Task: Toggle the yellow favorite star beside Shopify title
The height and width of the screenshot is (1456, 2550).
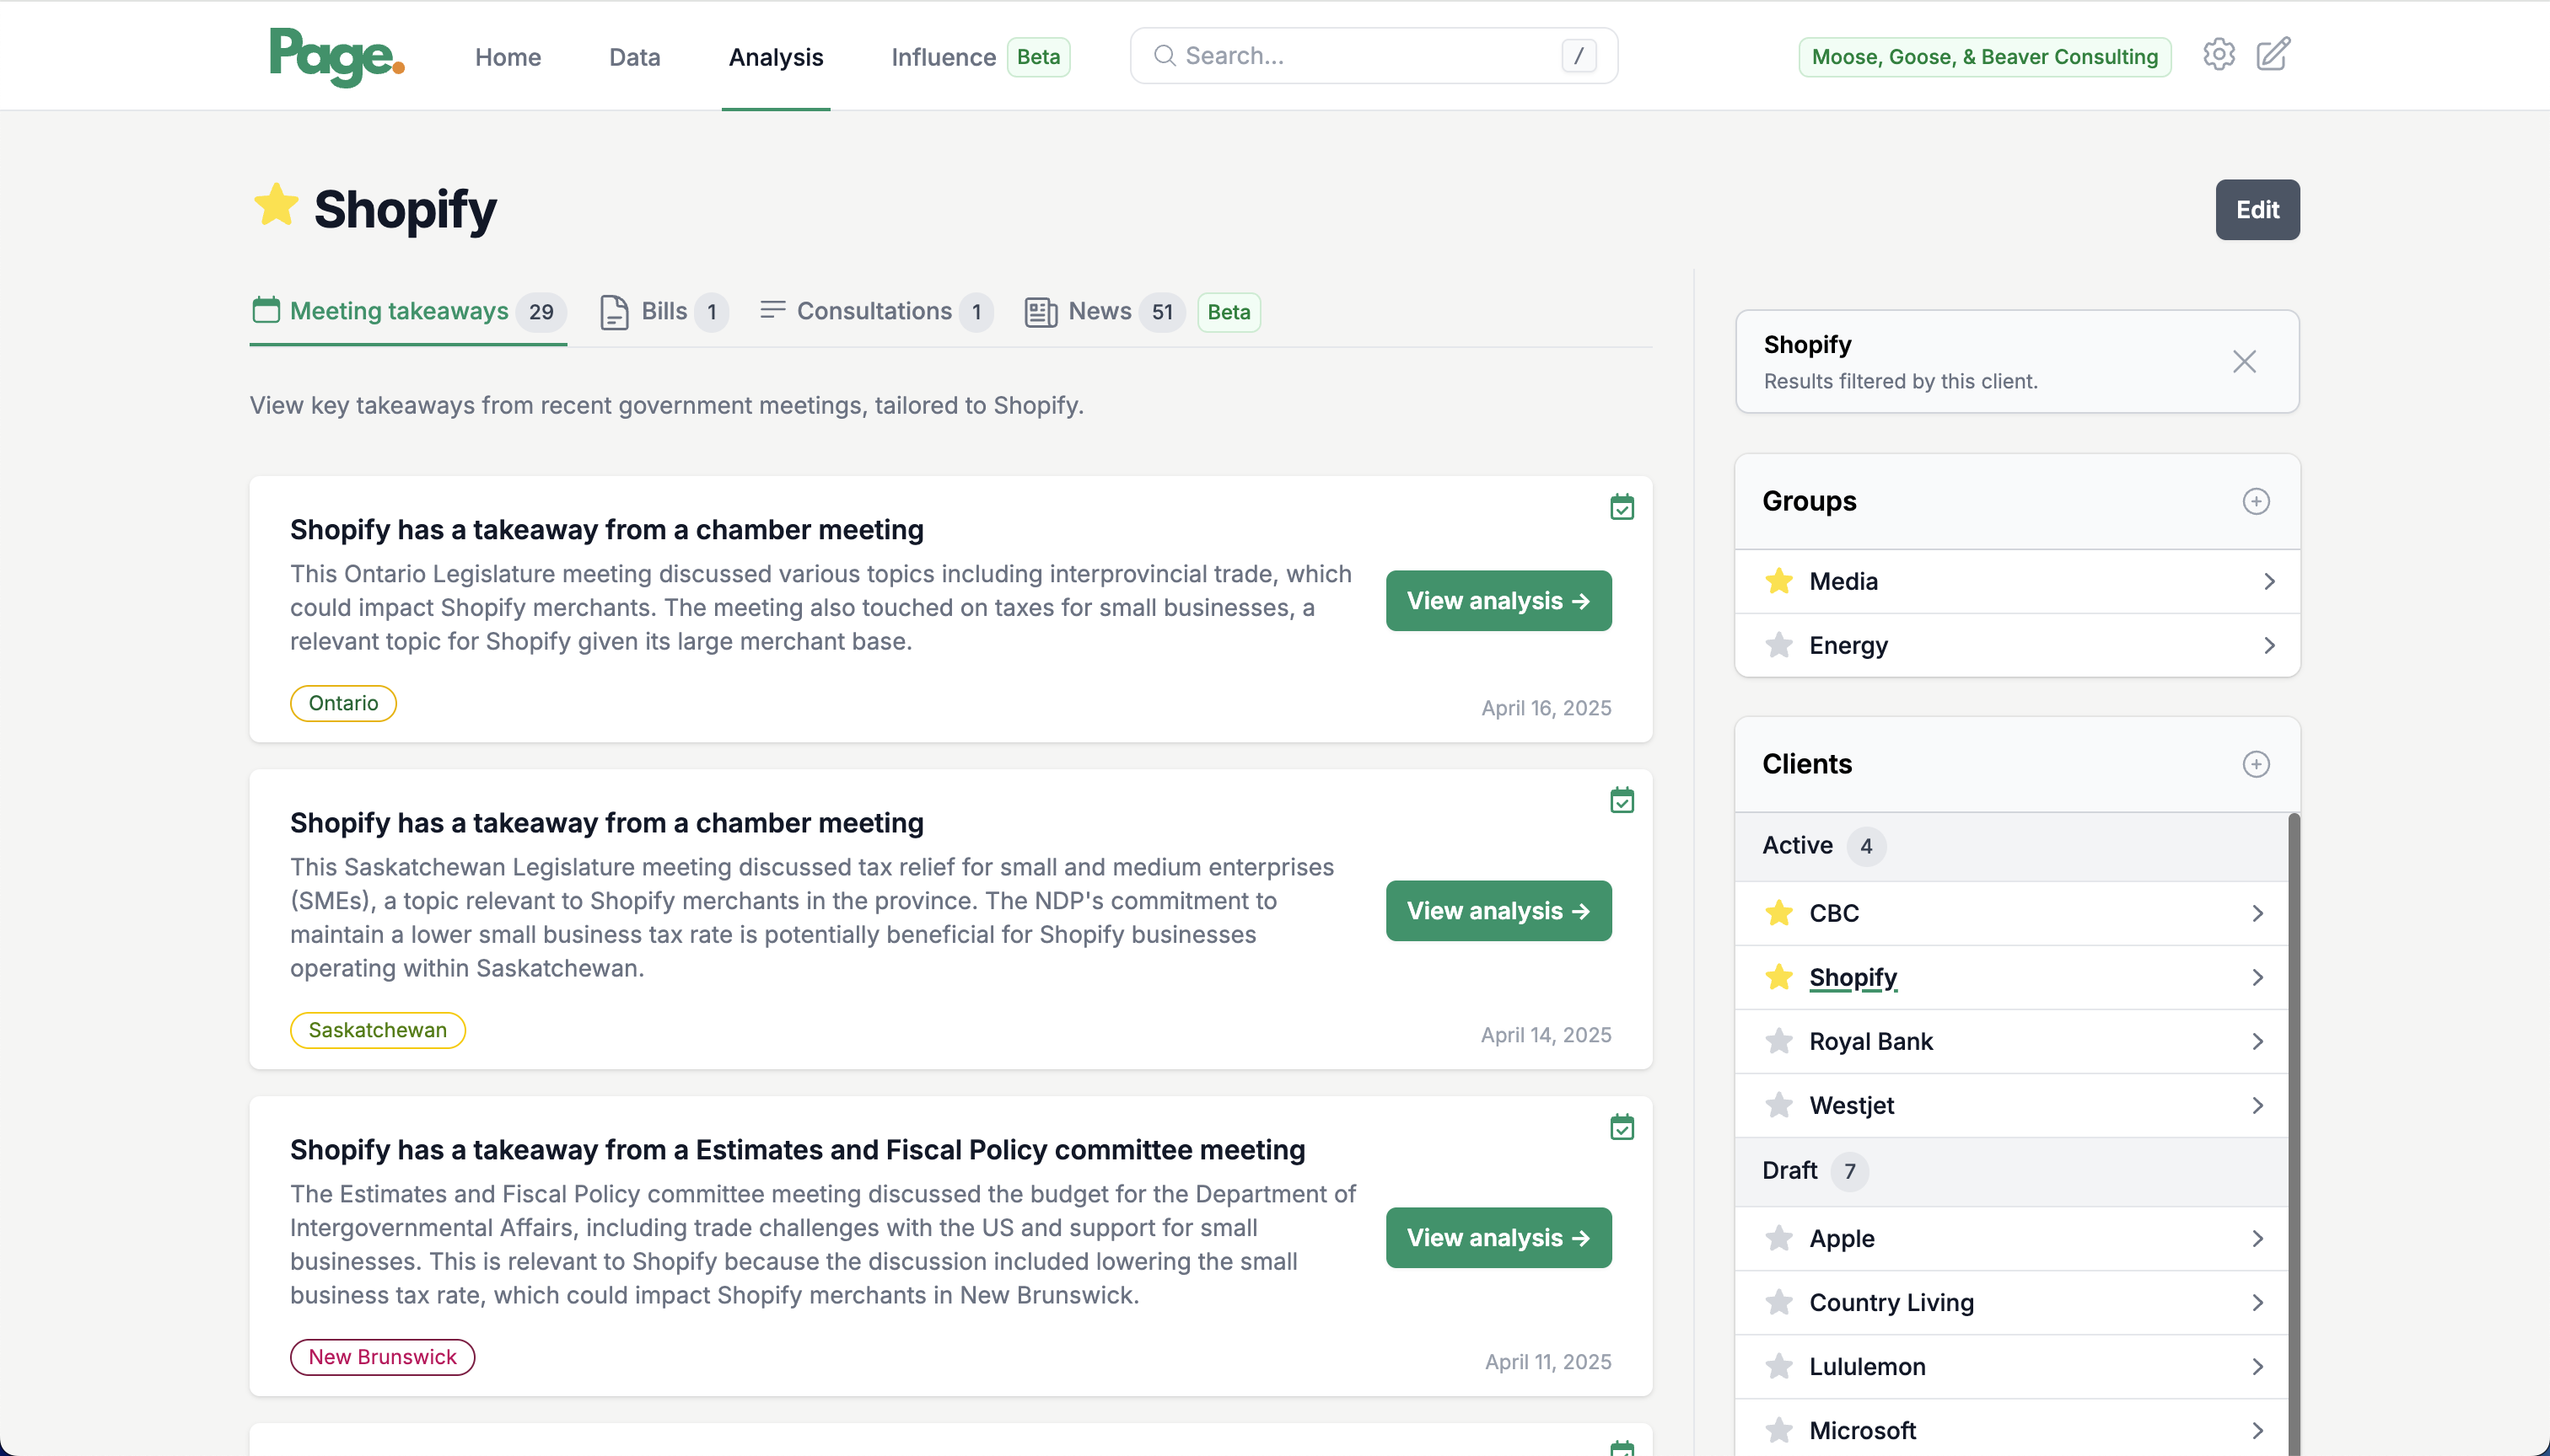Action: point(277,206)
